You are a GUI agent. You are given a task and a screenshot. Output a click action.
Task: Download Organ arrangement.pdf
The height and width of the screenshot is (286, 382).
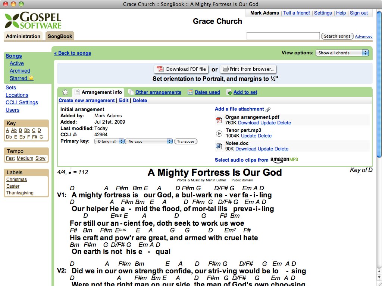pos(248,123)
